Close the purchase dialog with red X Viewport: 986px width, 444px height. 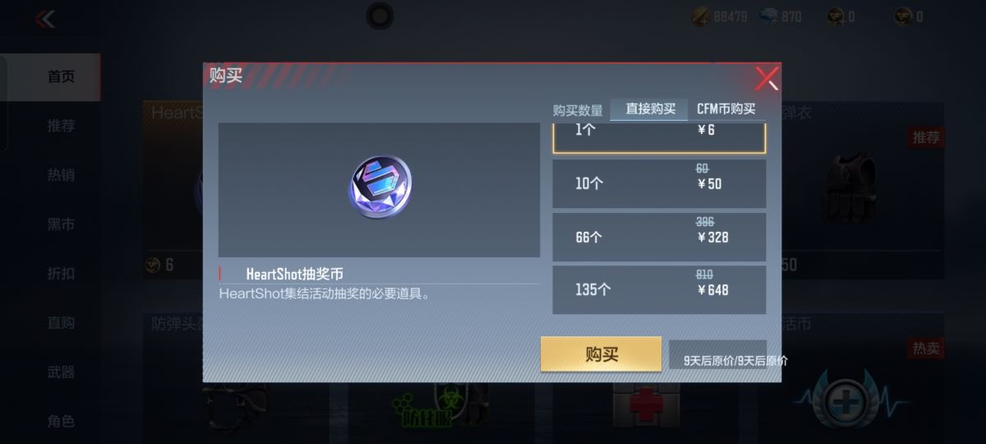coord(767,79)
